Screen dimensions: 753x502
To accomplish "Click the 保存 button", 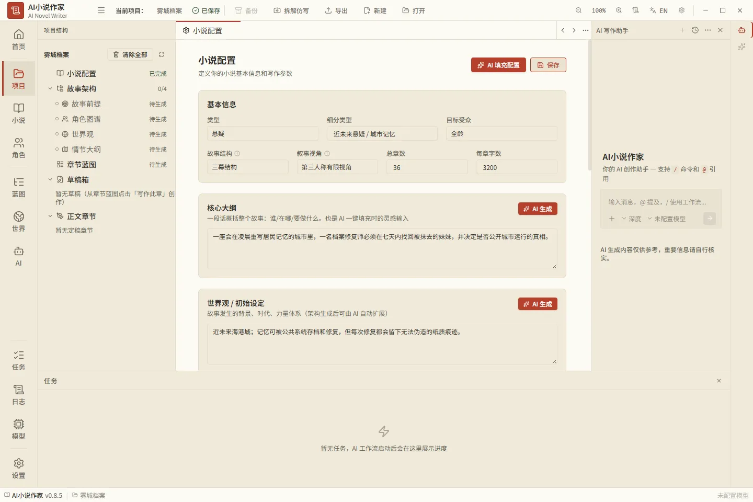I will pos(548,65).
